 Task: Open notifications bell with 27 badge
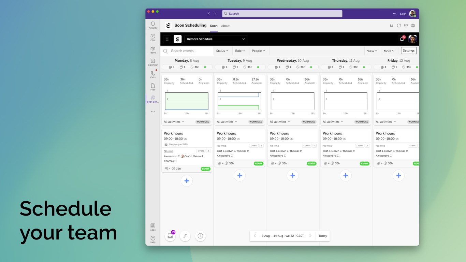click(x=402, y=39)
